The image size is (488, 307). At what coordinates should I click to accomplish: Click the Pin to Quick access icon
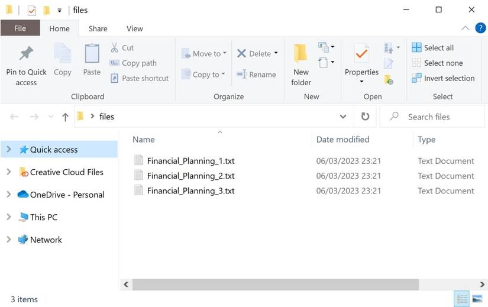tap(26, 54)
